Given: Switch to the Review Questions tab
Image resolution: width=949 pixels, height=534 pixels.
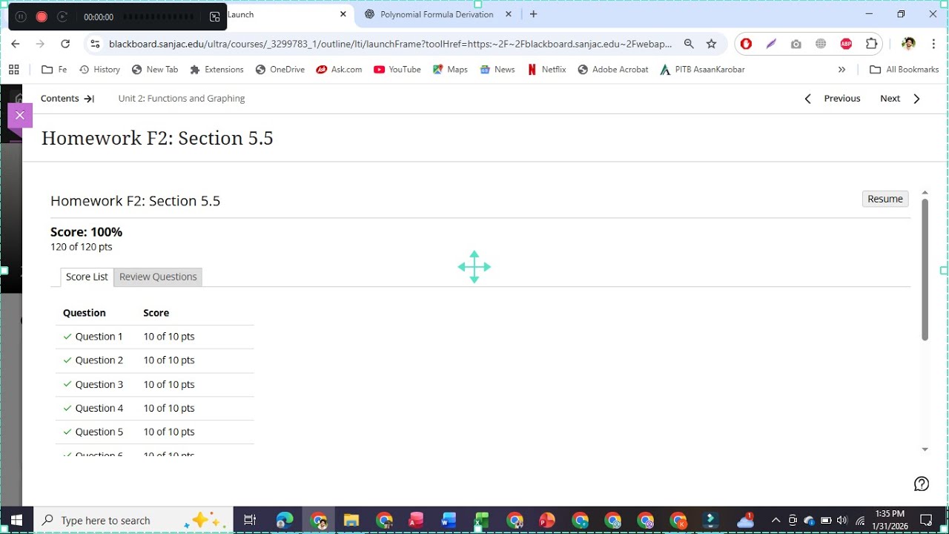Looking at the screenshot, I should point(158,277).
